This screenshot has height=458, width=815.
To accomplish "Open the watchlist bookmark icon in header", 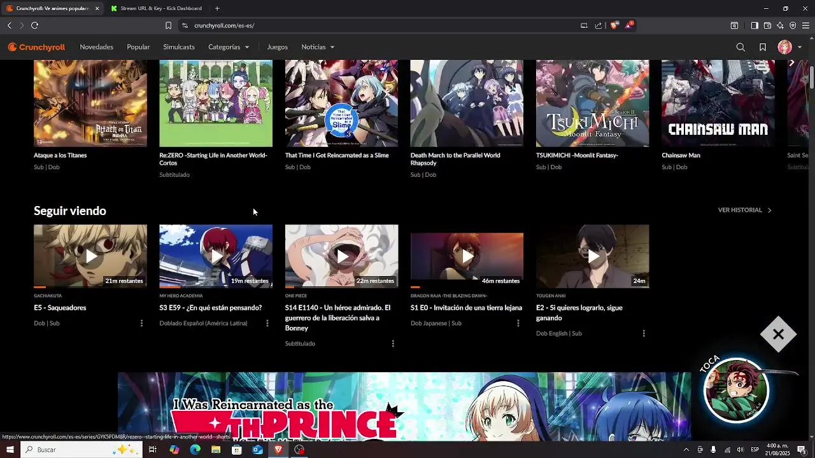I will click(x=763, y=47).
